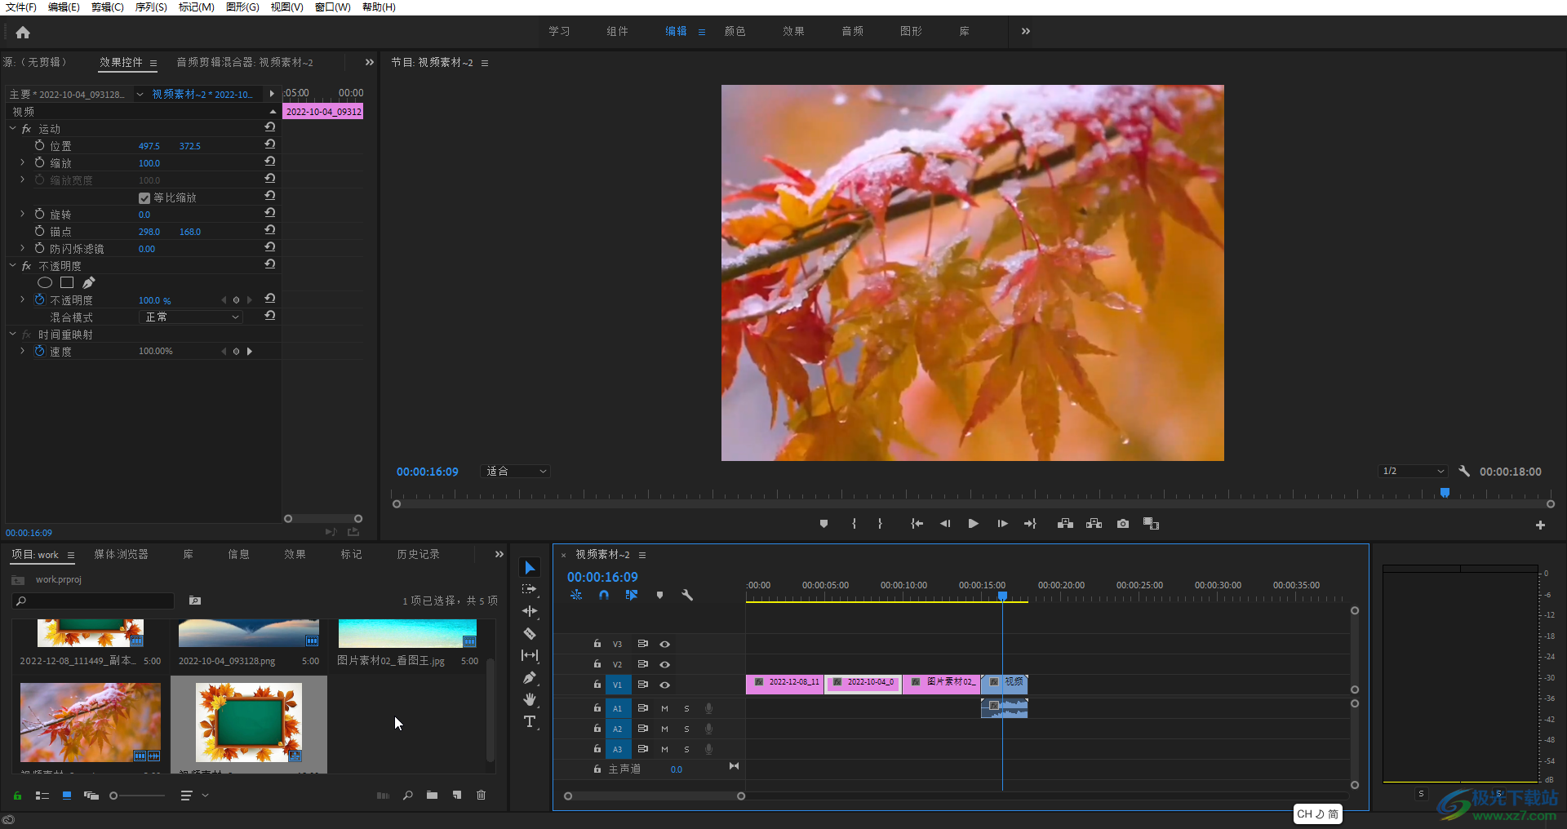
Task: Go to In point
Action: [917, 524]
